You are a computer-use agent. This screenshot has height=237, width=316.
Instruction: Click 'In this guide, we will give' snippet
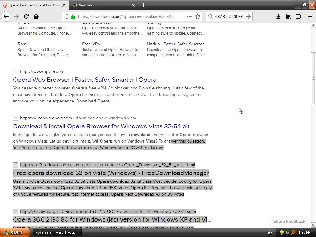(111, 141)
